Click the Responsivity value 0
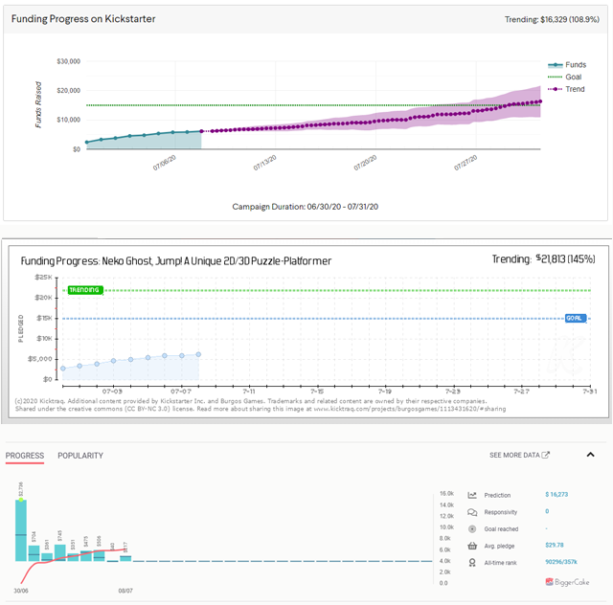The width and height of the screenshot is (613, 605). 547,511
